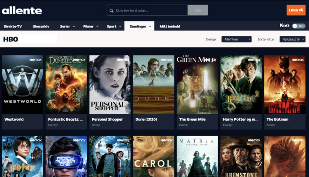Toggle the Kids mode switch
309x177 pixels.
[x=299, y=26]
